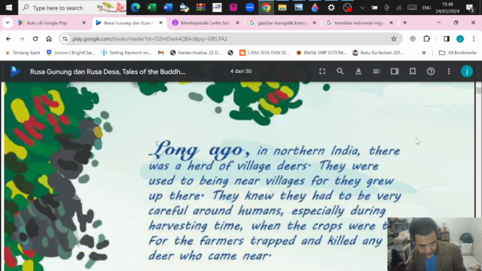The width and height of the screenshot is (482, 271).
Task: Open the Chrome side panel
Action: tap(447, 38)
